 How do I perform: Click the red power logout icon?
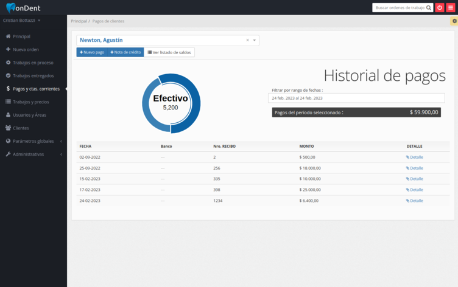tap(440, 7)
